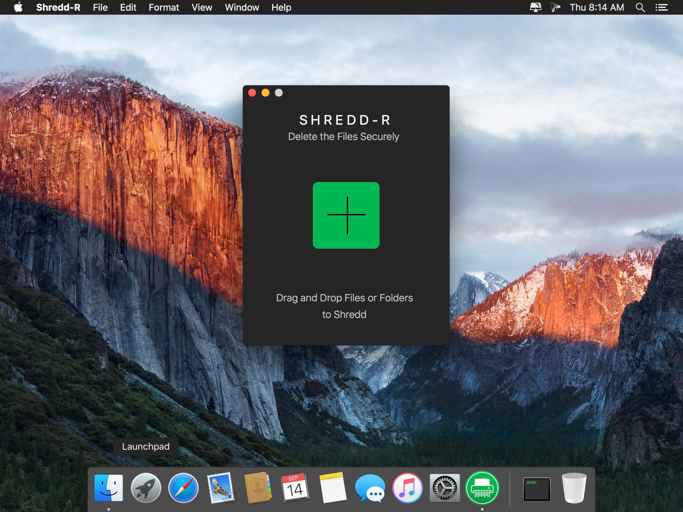The width and height of the screenshot is (683, 512).
Task: Open the Shredd-R application menu
Action: [x=58, y=7]
